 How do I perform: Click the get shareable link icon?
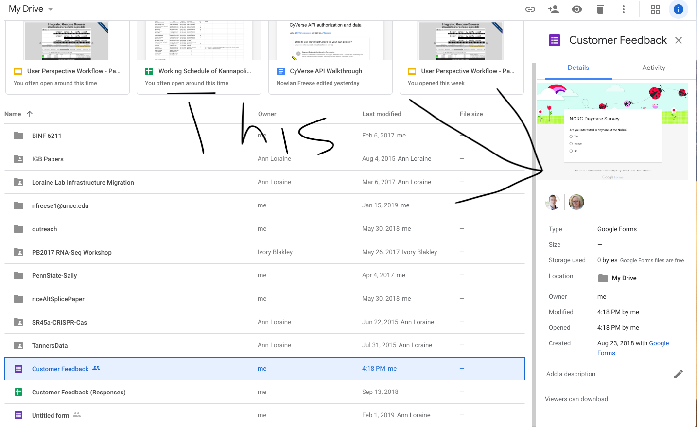coord(530,9)
